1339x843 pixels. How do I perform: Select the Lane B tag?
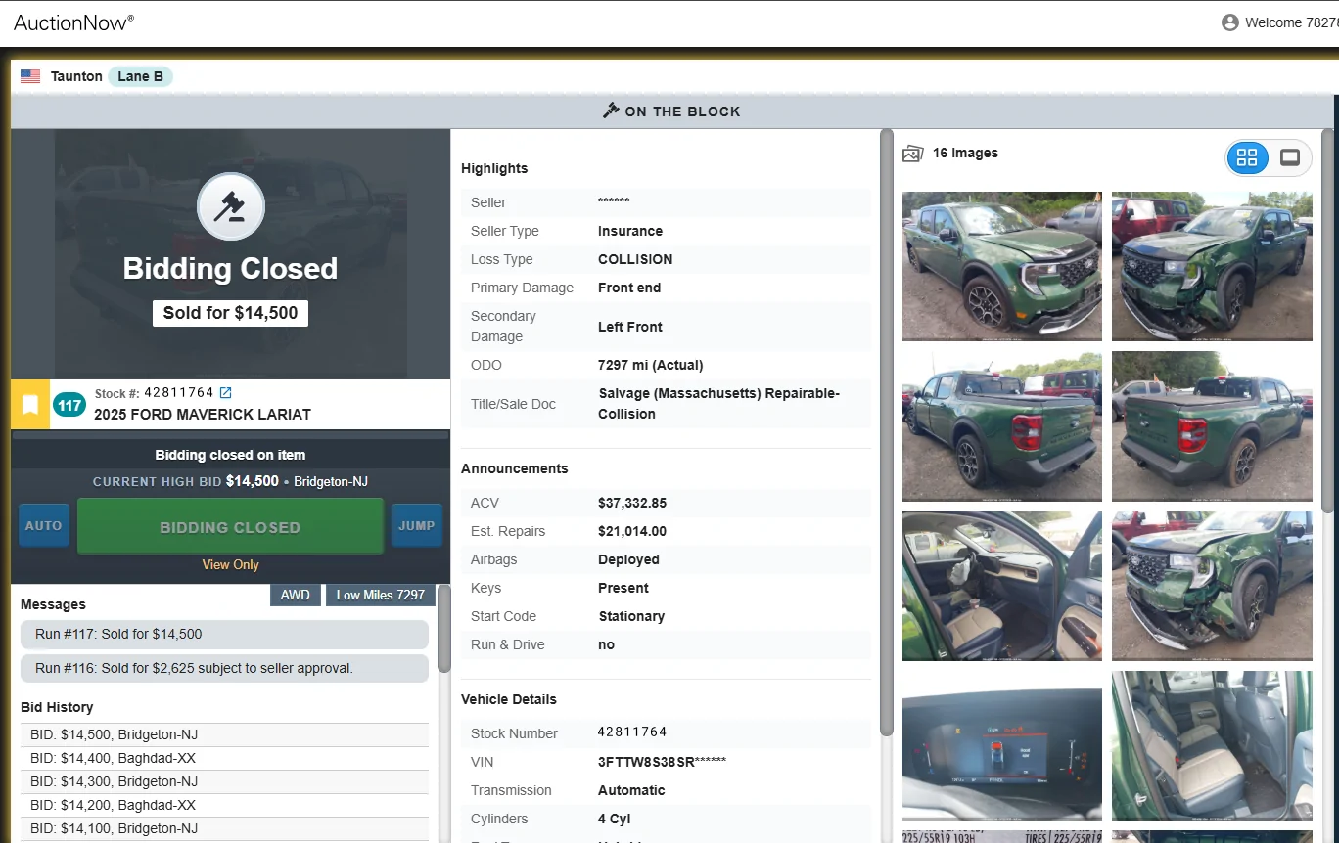[140, 76]
